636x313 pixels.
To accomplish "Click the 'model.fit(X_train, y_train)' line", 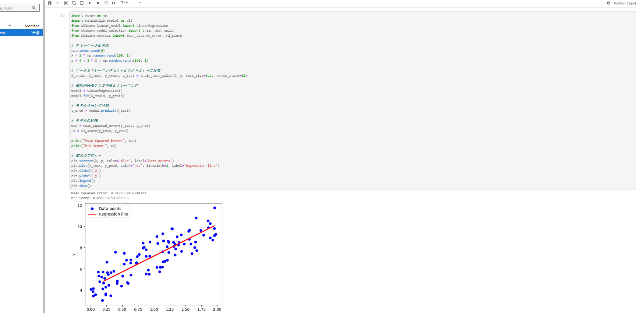I will pos(98,96).
